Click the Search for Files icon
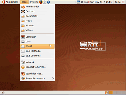 pos(23,74)
